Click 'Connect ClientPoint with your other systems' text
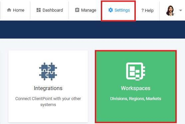The image size is (185, 124). [x=48, y=102]
